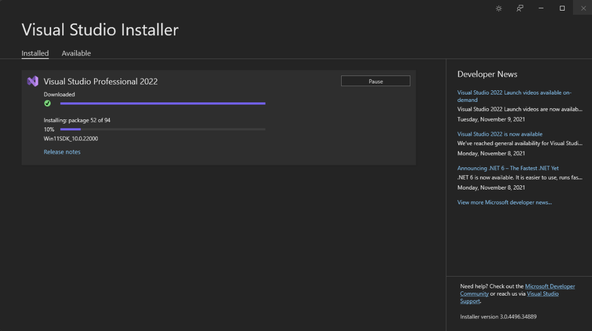Viewport: 592px width, 331px height.
Task: Open Visual Studio 2022 Launch videos article
Action: pyautogui.click(x=514, y=96)
